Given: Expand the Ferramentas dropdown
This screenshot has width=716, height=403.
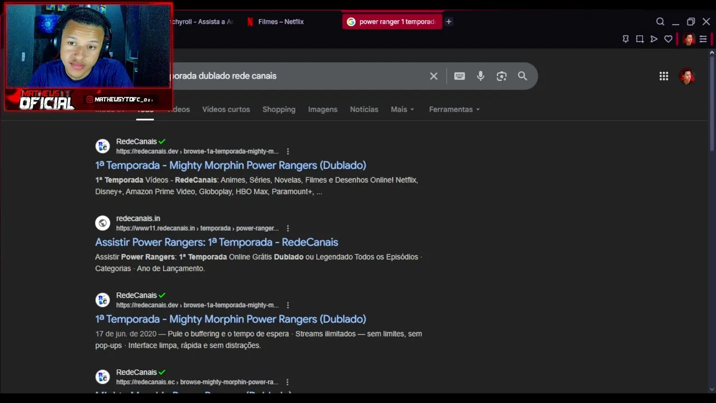Looking at the screenshot, I should click(x=454, y=109).
